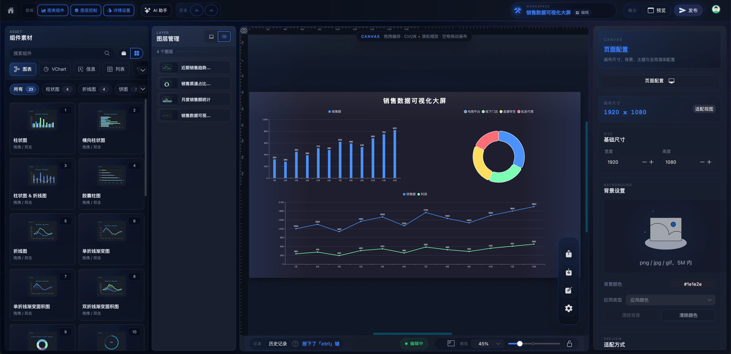Toggle the canvas eye visibility icon

pos(244,31)
